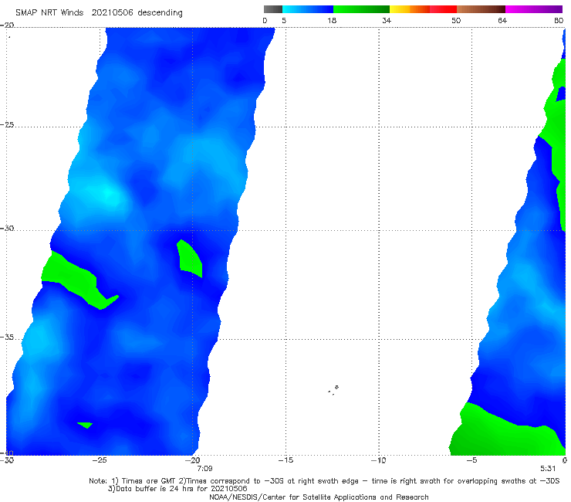Click the '-10' longitude axis label
The height and width of the screenshot is (502, 571).
[379, 460]
